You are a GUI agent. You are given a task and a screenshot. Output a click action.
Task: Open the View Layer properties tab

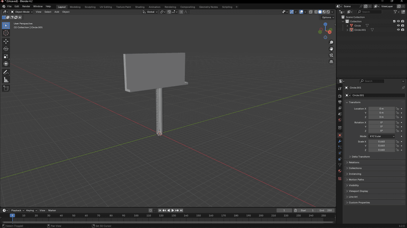[340, 108]
